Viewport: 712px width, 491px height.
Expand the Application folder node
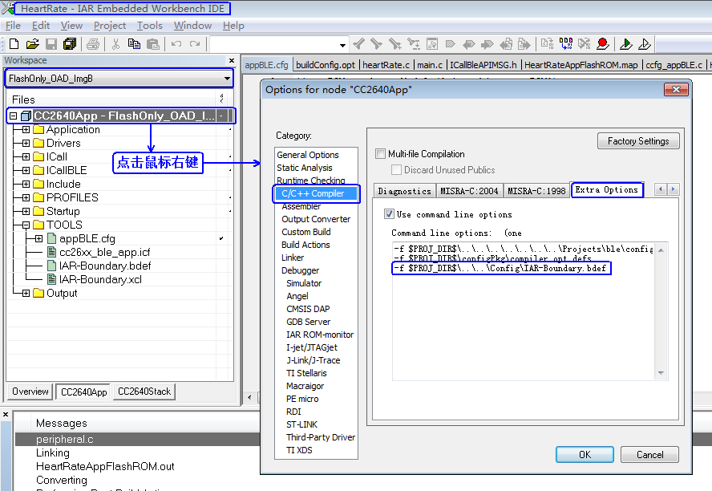(26, 129)
